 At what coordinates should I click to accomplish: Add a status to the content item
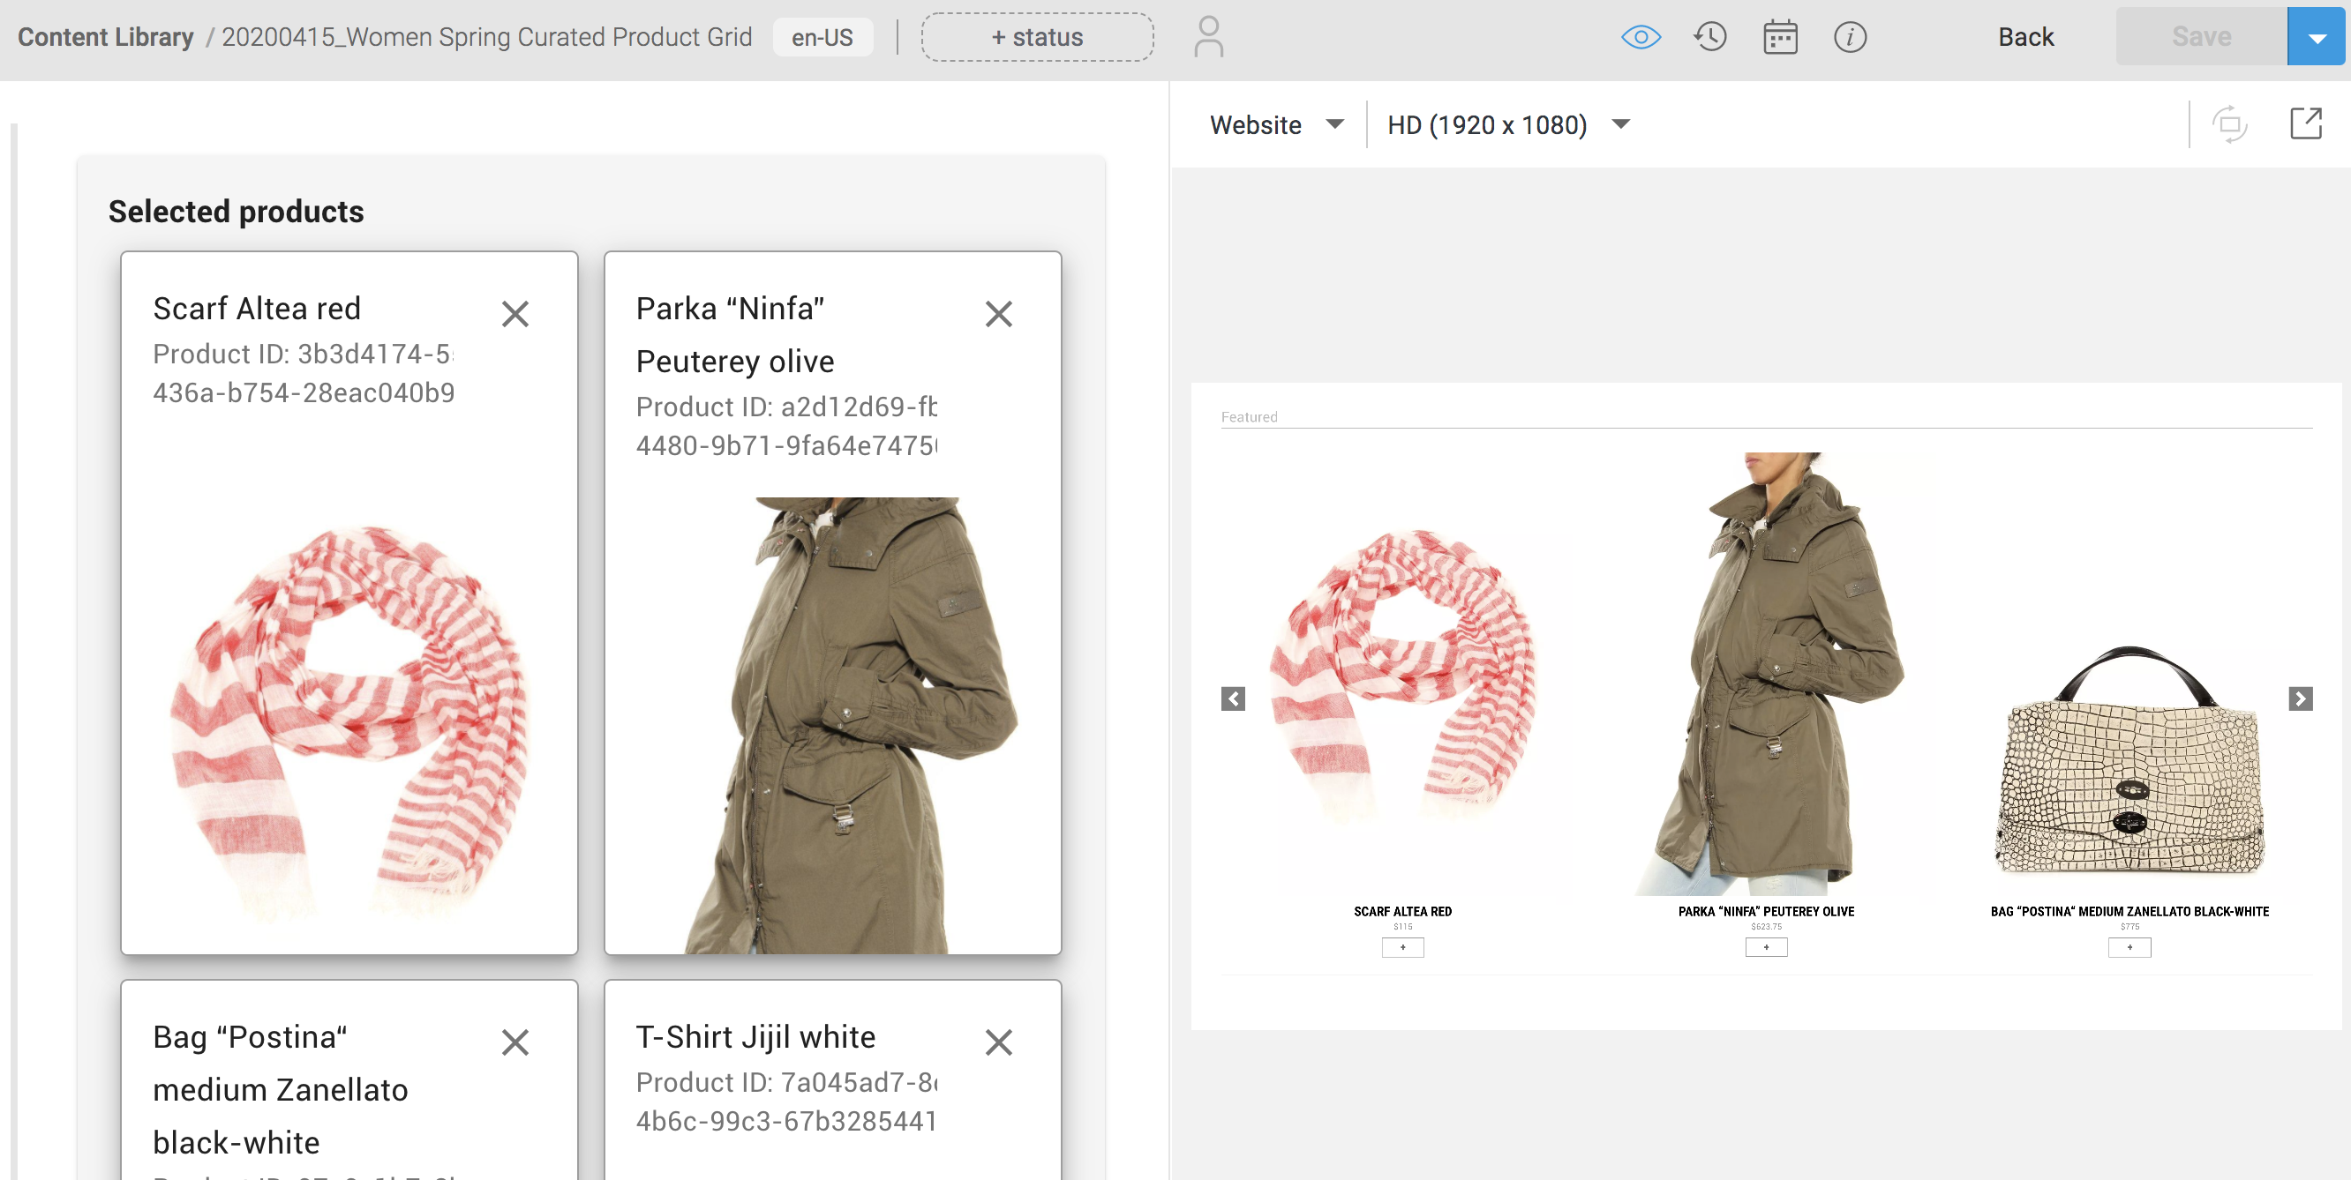click(x=1037, y=37)
